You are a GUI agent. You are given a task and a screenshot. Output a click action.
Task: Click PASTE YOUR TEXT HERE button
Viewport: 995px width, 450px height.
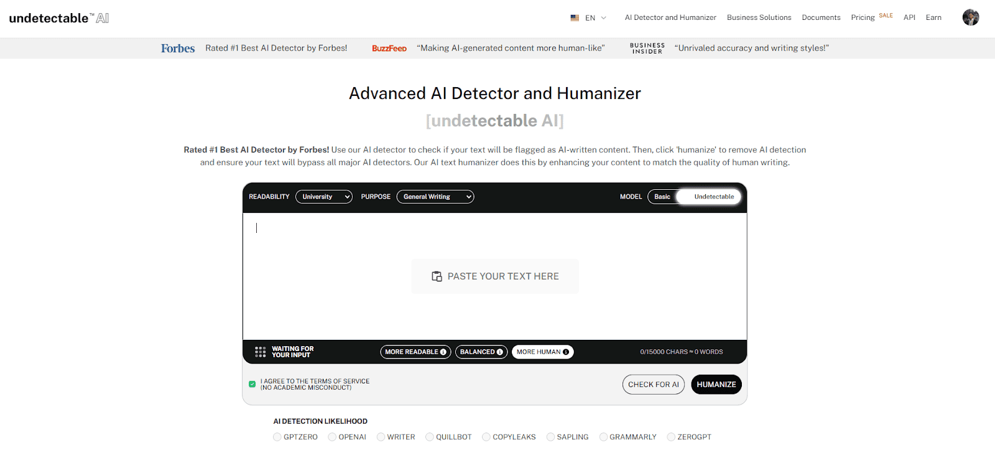pos(495,276)
